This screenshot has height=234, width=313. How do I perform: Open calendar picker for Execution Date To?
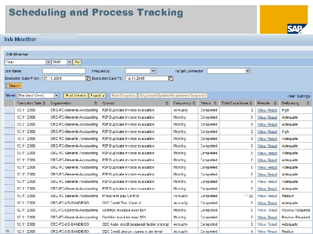[171, 78]
